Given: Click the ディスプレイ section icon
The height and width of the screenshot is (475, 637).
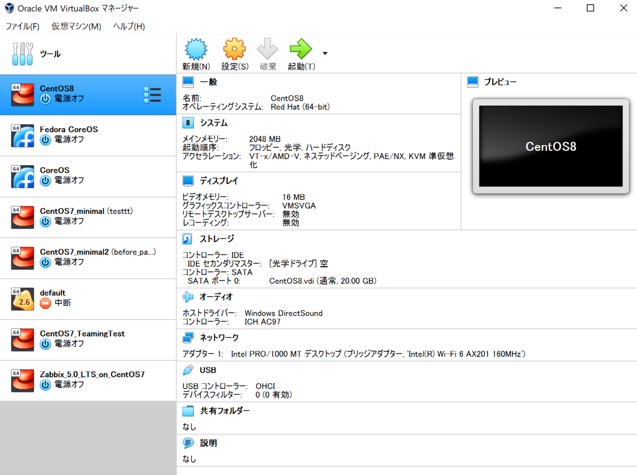Looking at the screenshot, I should point(187,180).
